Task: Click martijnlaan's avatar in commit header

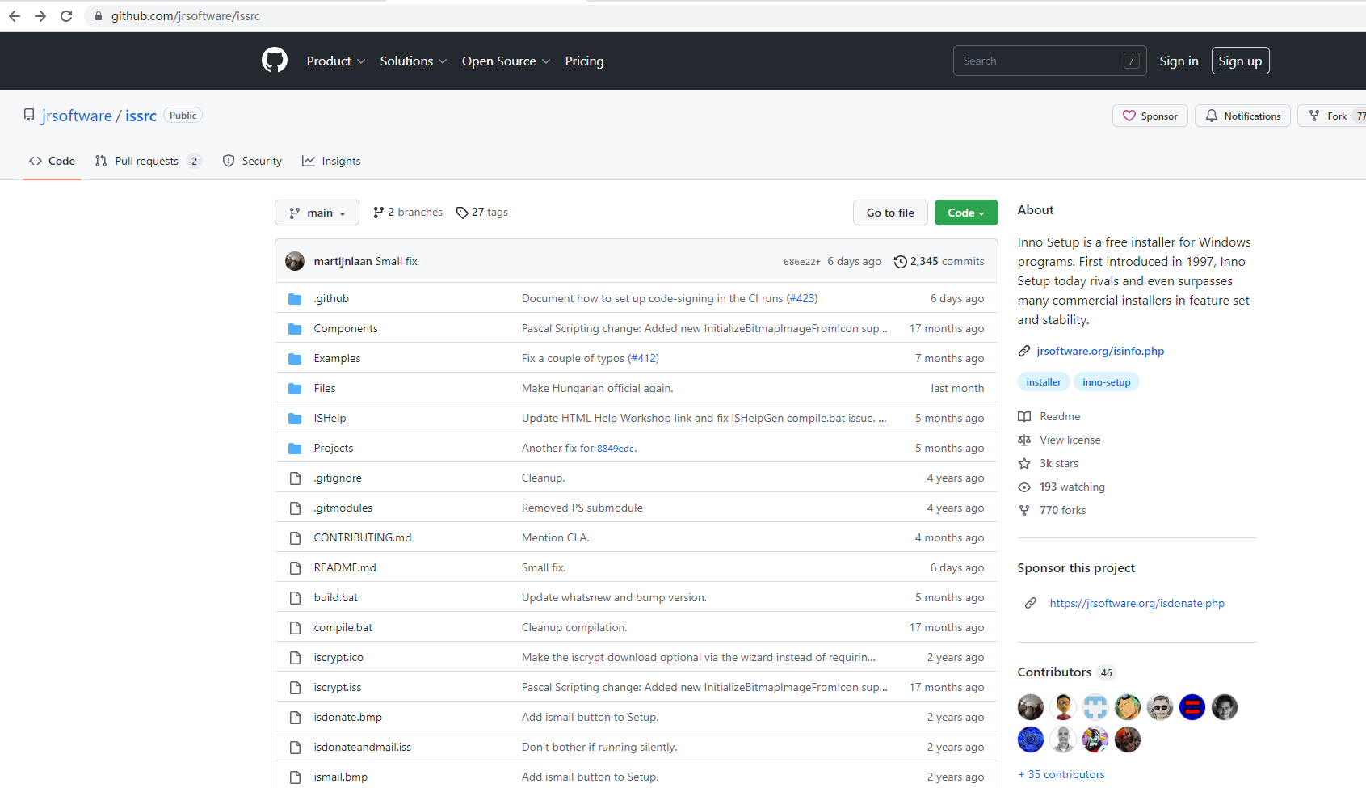Action: click(295, 261)
